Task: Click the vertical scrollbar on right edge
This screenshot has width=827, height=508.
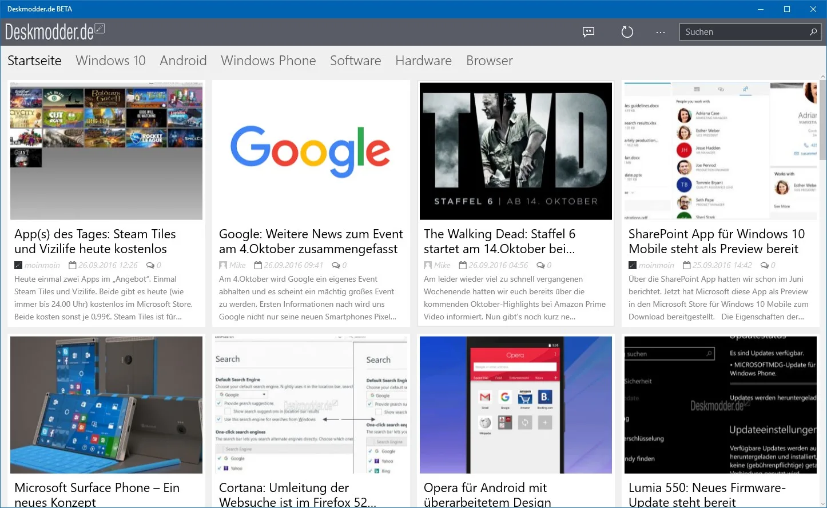Action: click(x=823, y=291)
